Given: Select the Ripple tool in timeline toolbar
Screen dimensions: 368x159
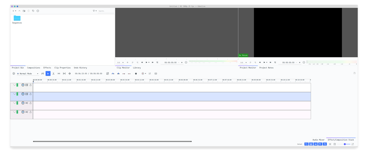Looking at the screenshot, I should [70, 74].
